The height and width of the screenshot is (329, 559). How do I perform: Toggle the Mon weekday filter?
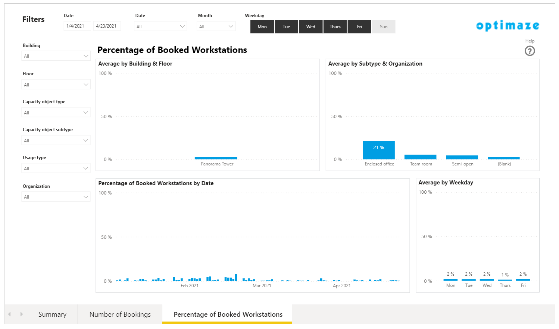[x=262, y=27]
